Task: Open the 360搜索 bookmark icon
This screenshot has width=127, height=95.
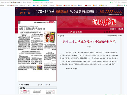Action: tap(6, 5)
